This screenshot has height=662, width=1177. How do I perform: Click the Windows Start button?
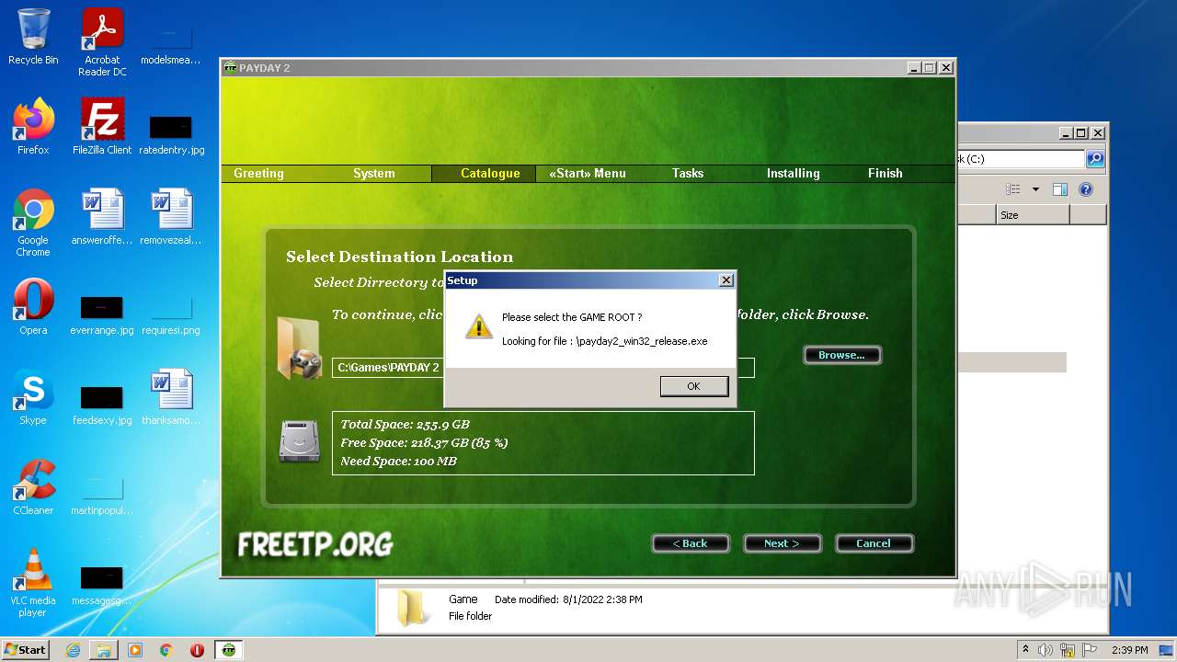pos(25,650)
